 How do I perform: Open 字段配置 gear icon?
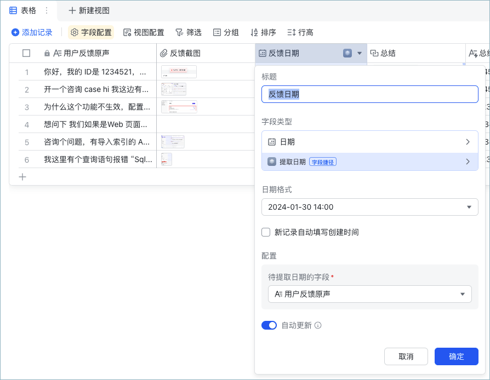75,32
